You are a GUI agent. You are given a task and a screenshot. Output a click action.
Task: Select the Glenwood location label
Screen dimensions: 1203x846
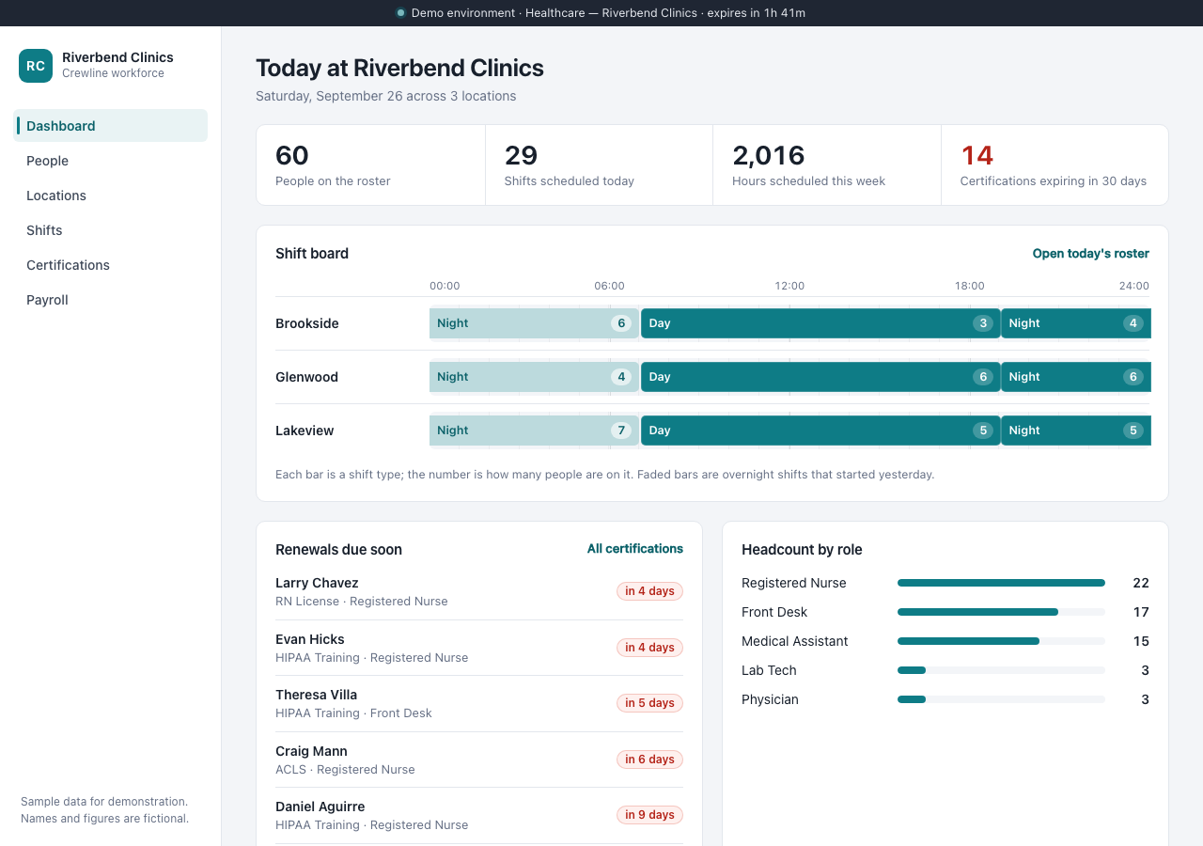point(306,377)
